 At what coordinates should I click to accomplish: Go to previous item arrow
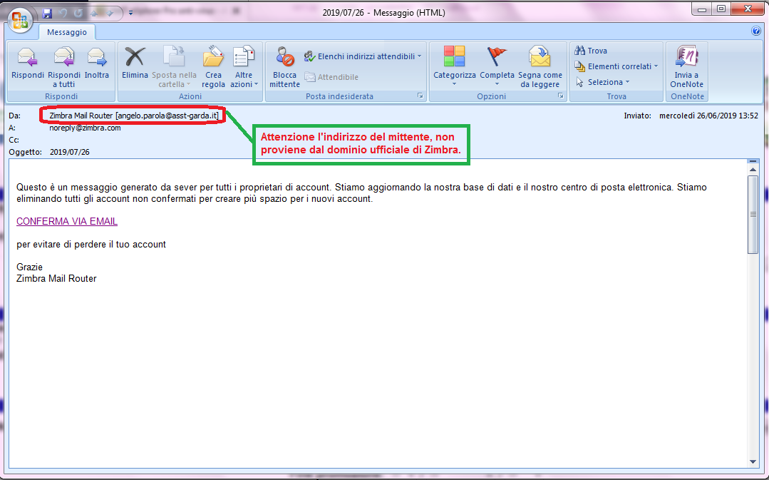94,14
